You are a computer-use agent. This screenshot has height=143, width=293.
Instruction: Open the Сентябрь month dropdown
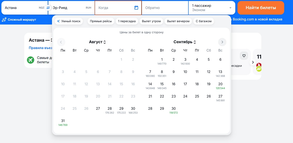coord(185,42)
